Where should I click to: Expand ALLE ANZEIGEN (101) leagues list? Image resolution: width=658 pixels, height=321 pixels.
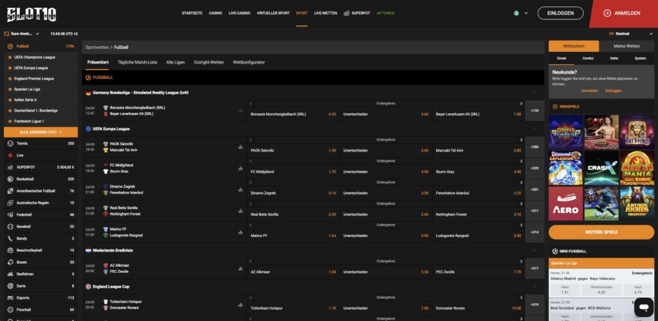pyautogui.click(x=40, y=132)
